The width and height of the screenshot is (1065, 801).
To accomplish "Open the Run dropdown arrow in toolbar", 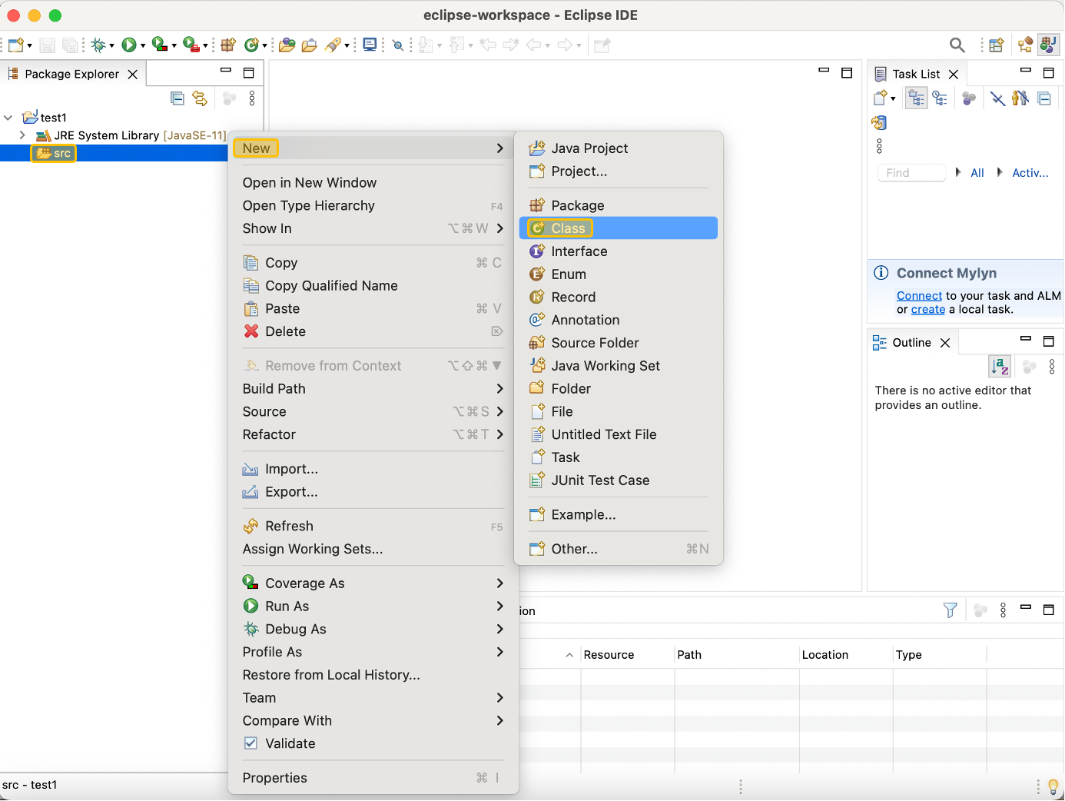I will tap(143, 46).
